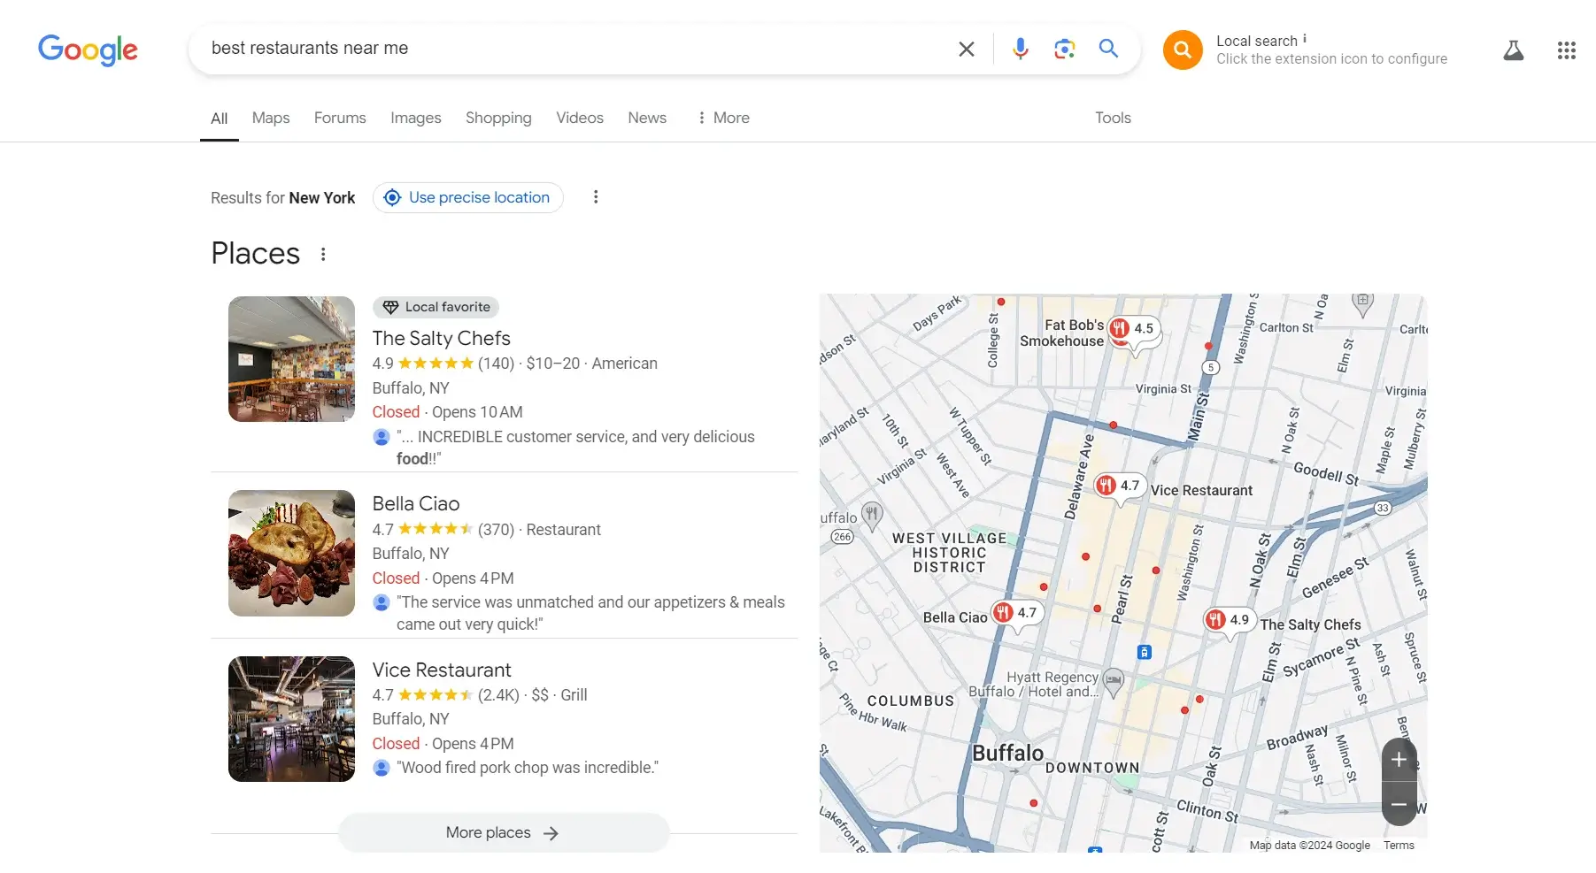Switch to the Videos tab

580,118
